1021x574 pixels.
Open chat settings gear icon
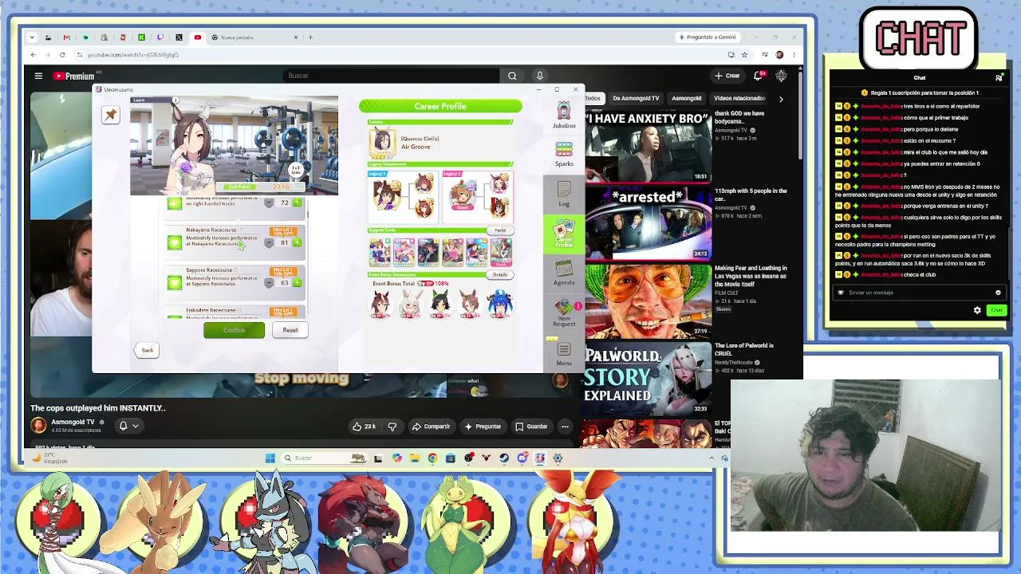pos(977,311)
